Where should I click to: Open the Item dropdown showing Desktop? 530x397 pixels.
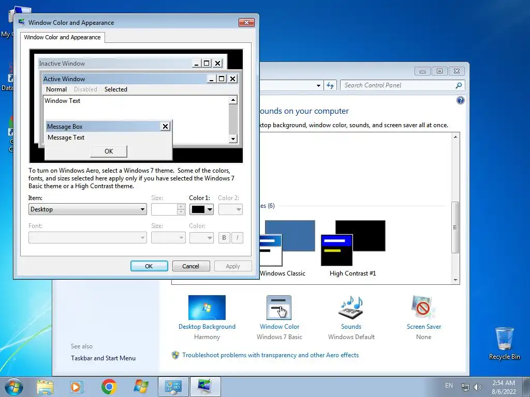point(87,209)
